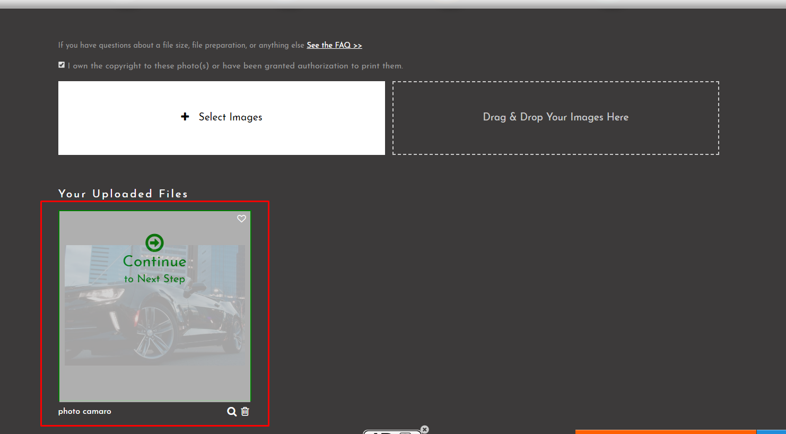Screen dimensions: 786x434
Task: Open the See the FAQ link
Action: pyautogui.click(x=334, y=45)
